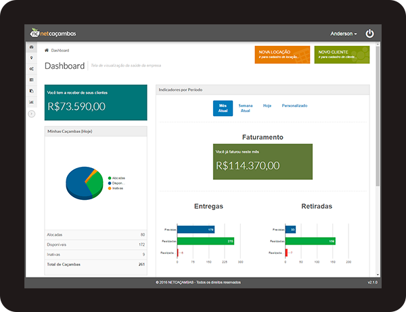The image size is (406, 312).
Task: Click the R$114.370,00 faturamento card
Action: (263, 161)
